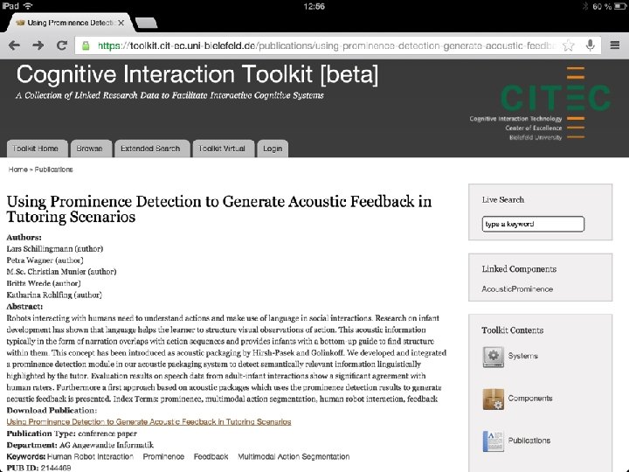The height and width of the screenshot is (472, 629).
Task: Tap the battery icon in the status bar
Action: 620,6
